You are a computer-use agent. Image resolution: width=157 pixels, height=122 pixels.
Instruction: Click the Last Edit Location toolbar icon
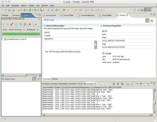tap(92, 10)
